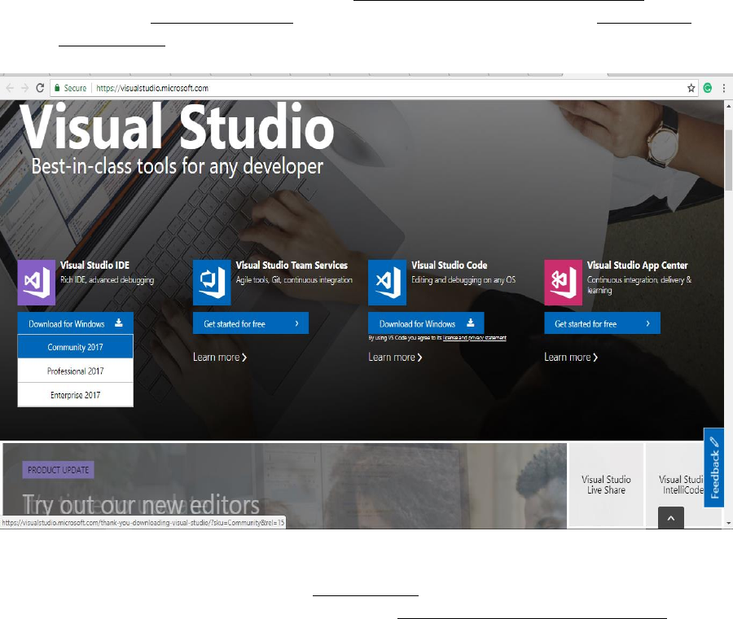Open the license and privacy statement link
This screenshot has width=733, height=619.
click(475, 337)
